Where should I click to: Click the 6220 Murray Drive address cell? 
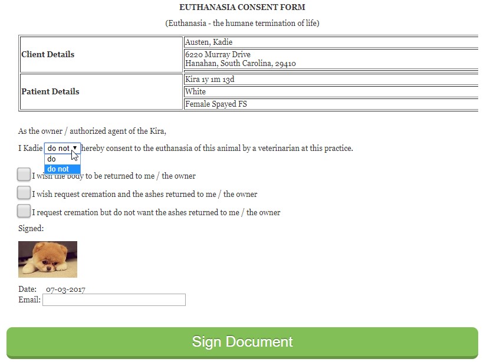[331, 59]
